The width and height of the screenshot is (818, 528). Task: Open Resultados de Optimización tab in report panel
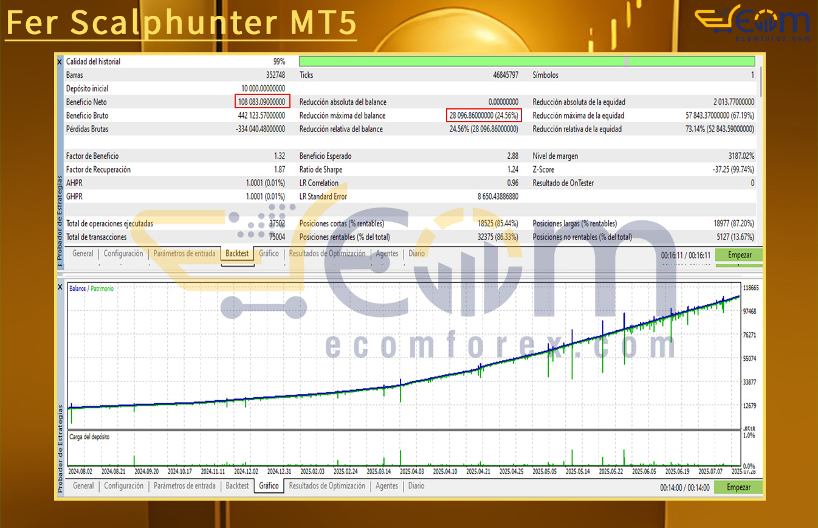327,254
